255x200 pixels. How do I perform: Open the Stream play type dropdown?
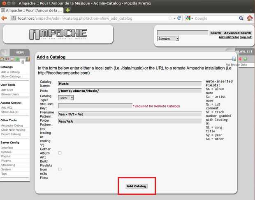[x=168, y=39]
